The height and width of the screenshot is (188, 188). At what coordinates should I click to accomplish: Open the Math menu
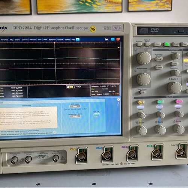45,40
